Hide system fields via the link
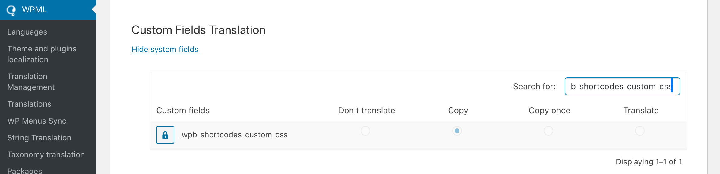 tap(165, 49)
